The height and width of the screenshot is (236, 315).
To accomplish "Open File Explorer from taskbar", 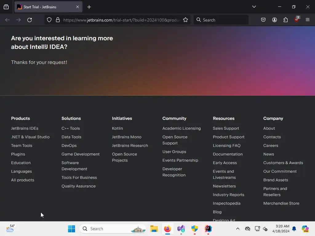I will 154,229.
